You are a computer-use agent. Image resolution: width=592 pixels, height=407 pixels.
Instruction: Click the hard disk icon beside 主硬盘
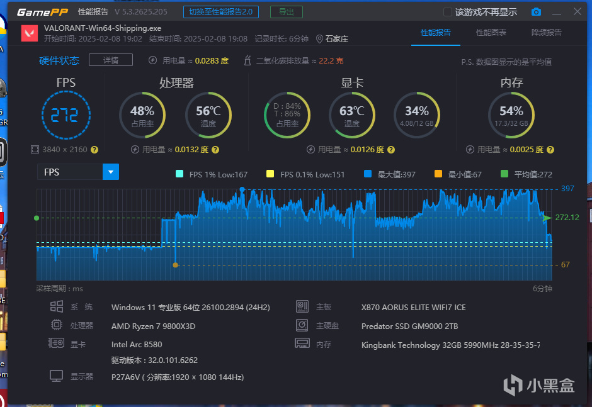pos(302,325)
